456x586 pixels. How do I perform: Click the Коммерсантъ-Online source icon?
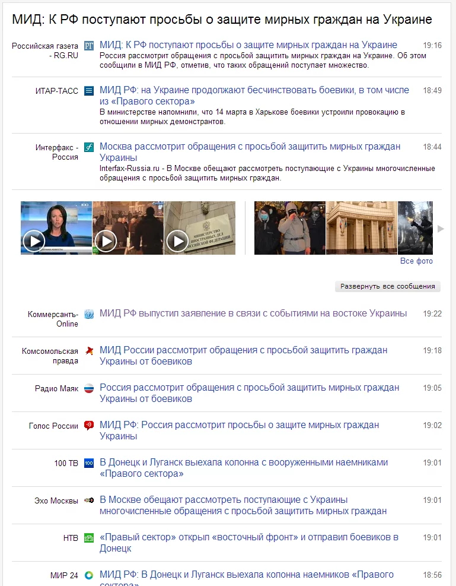89,314
